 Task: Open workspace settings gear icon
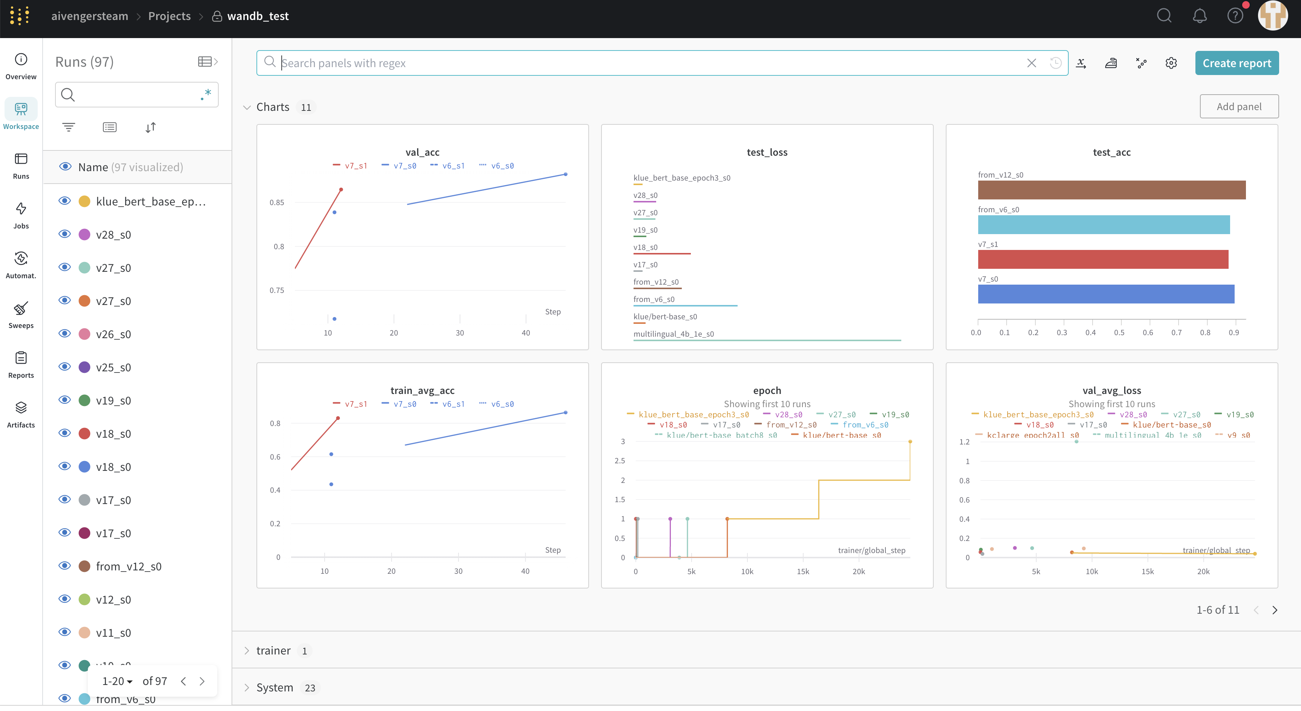[1171, 63]
